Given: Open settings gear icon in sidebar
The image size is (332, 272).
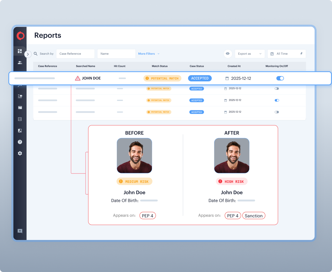Looking at the screenshot, I should [20, 153].
